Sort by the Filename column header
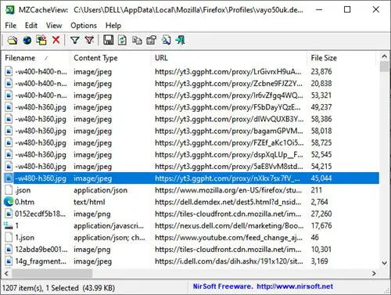This screenshot has height=295, width=391. click(x=36, y=58)
